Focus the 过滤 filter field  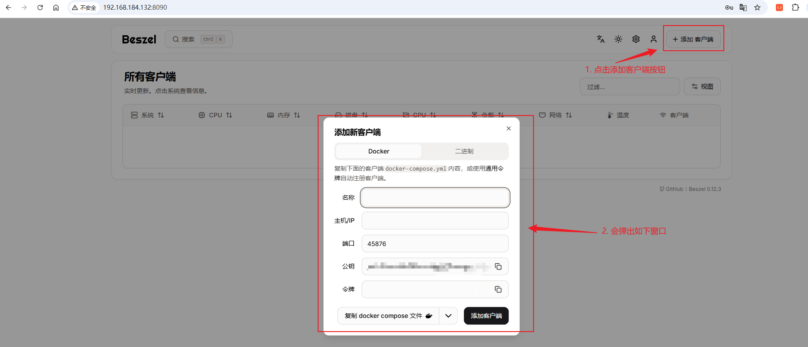point(630,86)
